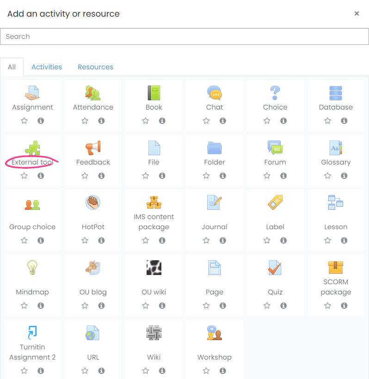The height and width of the screenshot is (379, 369).
Task: Select the OU blog icon
Action: 93,268
